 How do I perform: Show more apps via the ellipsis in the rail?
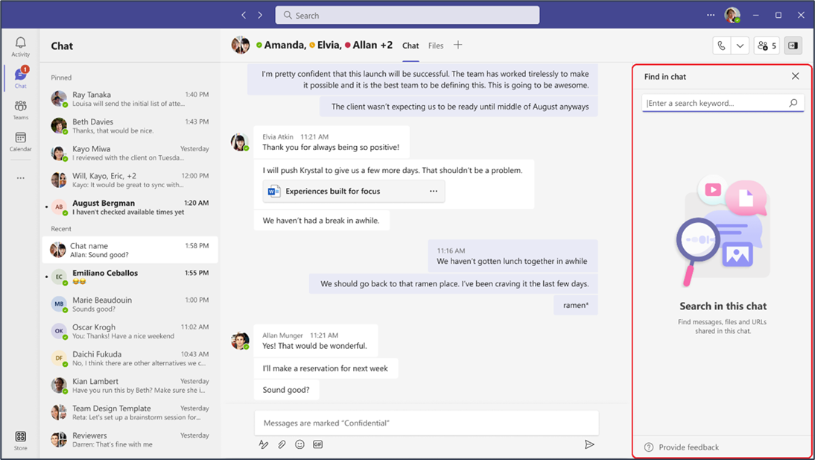[x=20, y=178]
